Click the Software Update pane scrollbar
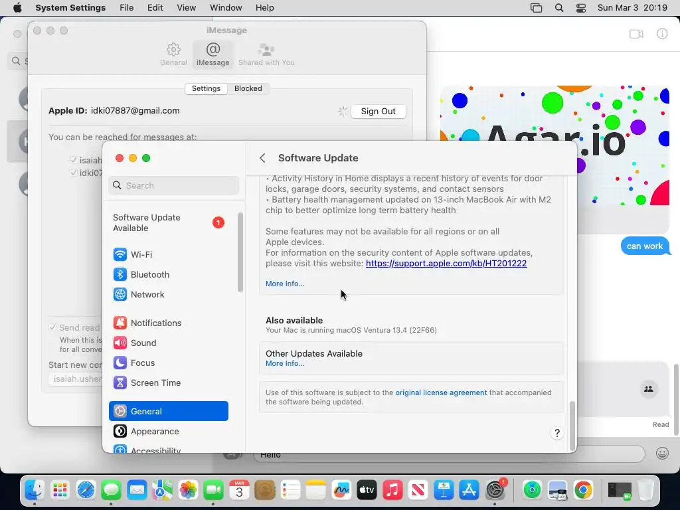This screenshot has height=510, width=680. click(x=572, y=426)
